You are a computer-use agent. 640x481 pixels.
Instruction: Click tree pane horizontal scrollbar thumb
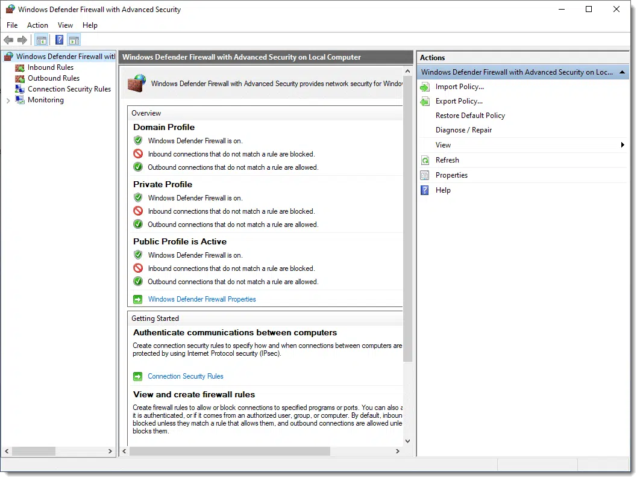coord(34,452)
